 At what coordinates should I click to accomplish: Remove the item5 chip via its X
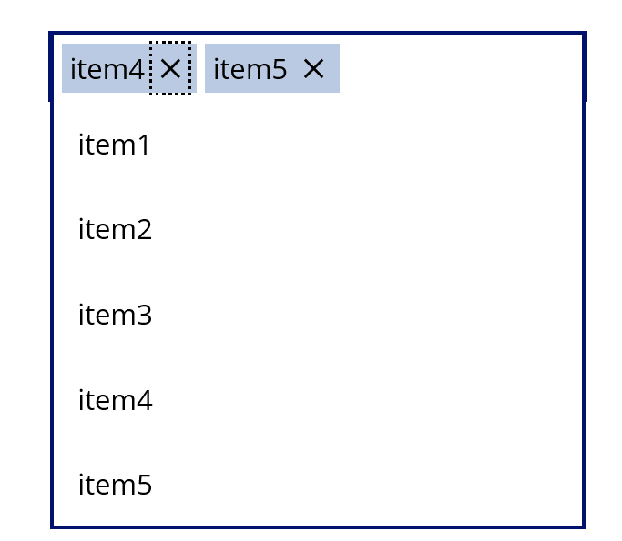tap(313, 68)
